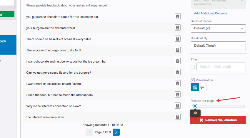Select the table grid visualization icon

tap(195, 87)
